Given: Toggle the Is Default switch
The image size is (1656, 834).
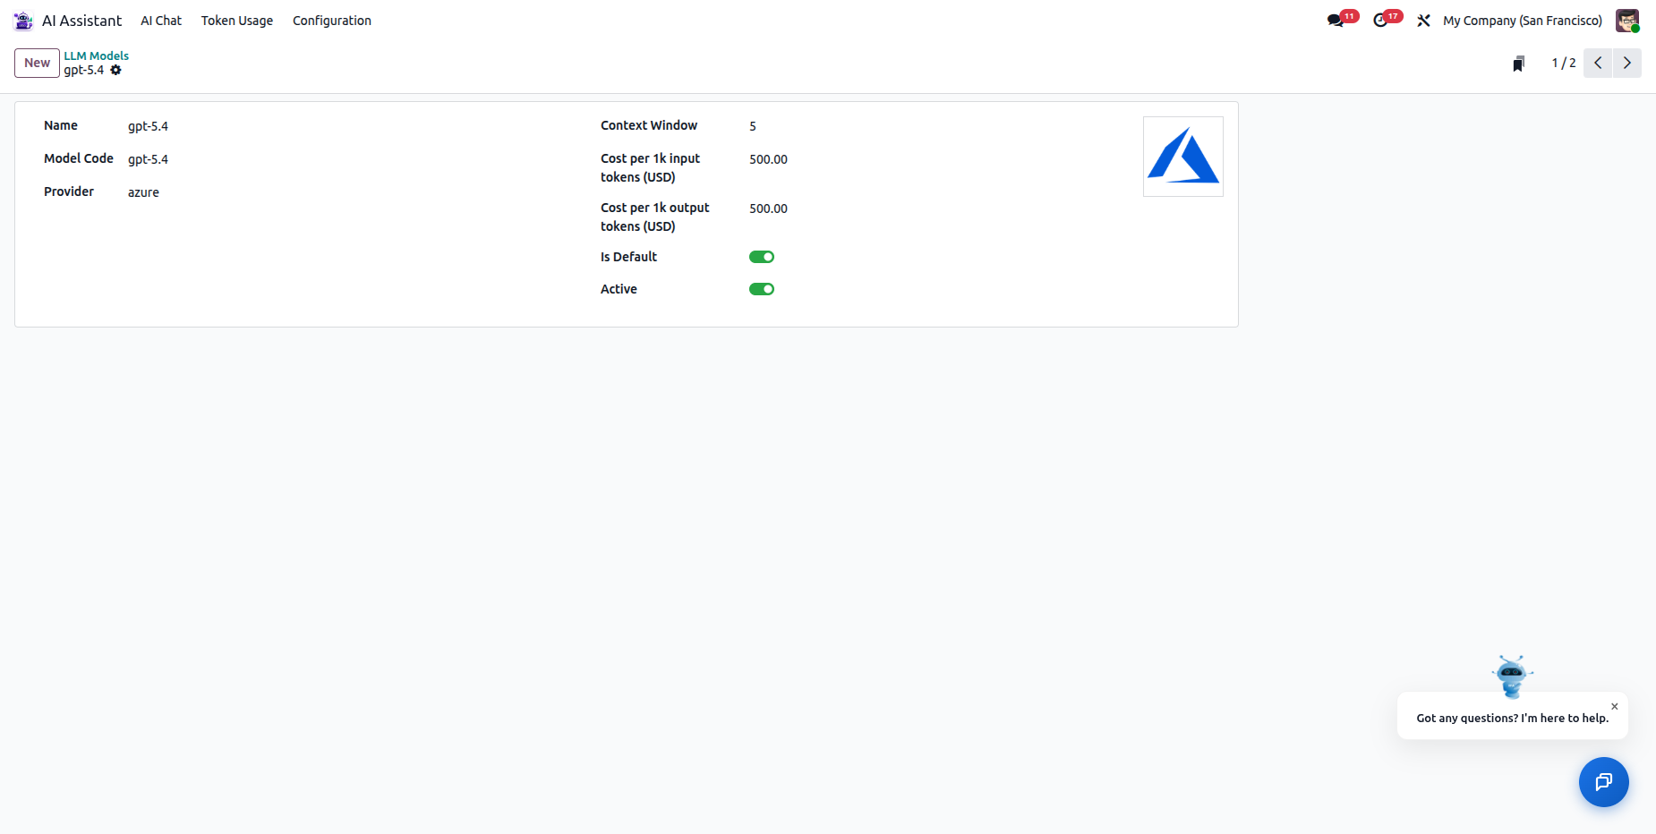Looking at the screenshot, I should pos(762,257).
